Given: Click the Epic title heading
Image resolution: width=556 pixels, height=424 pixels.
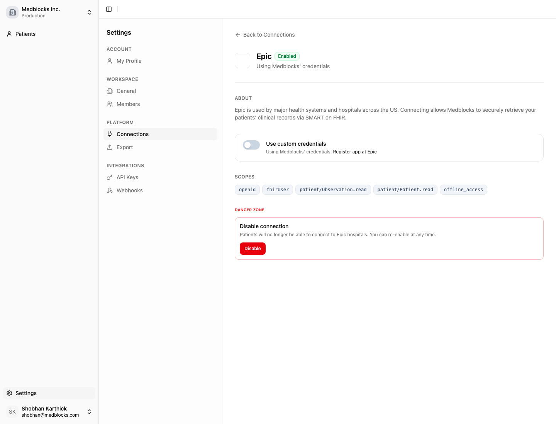Looking at the screenshot, I should 264,56.
